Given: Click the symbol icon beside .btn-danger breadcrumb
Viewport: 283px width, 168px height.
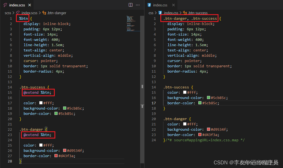Looking at the screenshot, I should point(44,13).
